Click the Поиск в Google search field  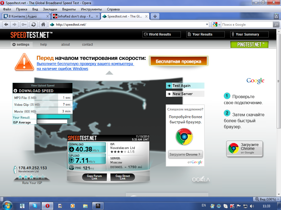[x=247, y=24]
